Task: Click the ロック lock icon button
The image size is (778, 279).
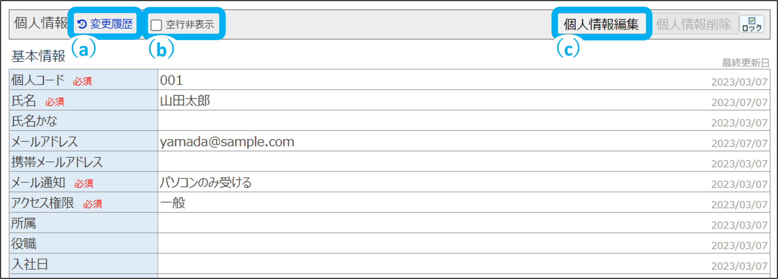Action: (x=751, y=24)
